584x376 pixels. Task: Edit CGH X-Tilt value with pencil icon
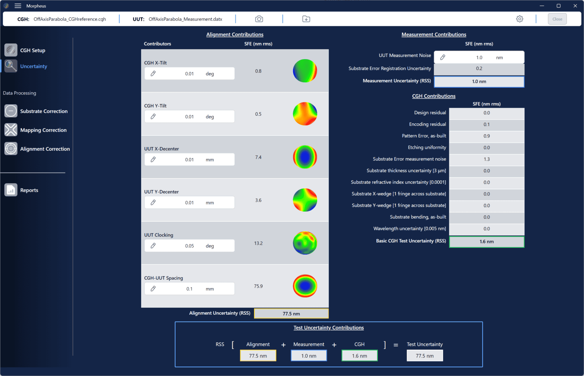pos(153,74)
